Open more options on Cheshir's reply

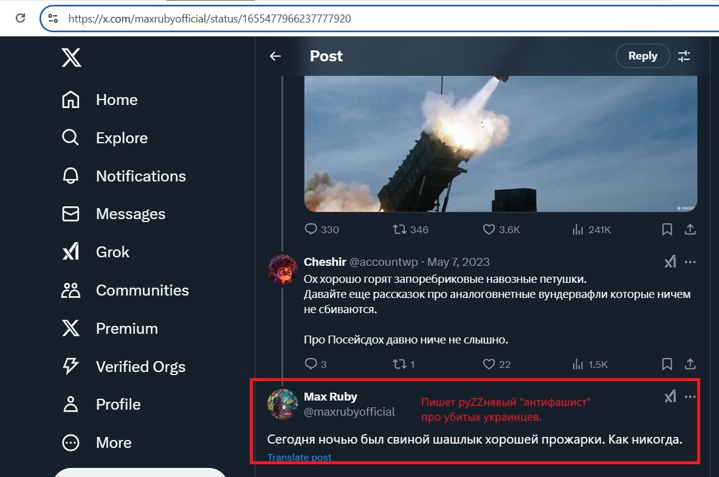pos(690,262)
